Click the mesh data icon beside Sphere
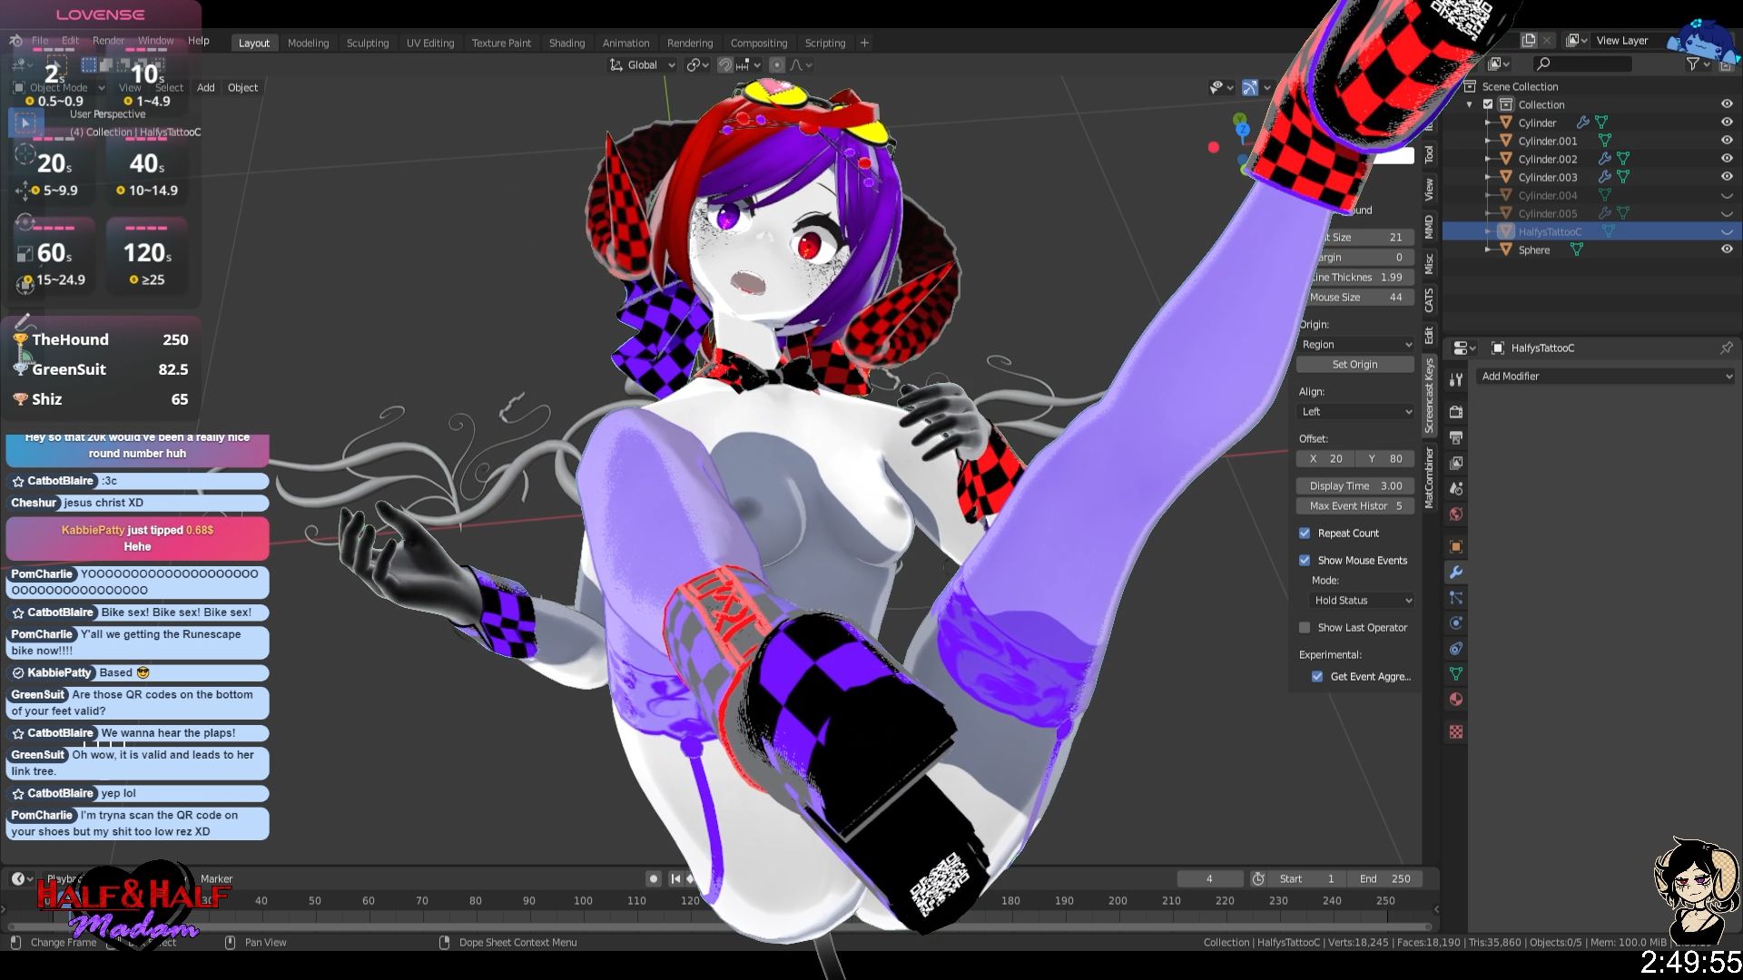 point(1577,250)
